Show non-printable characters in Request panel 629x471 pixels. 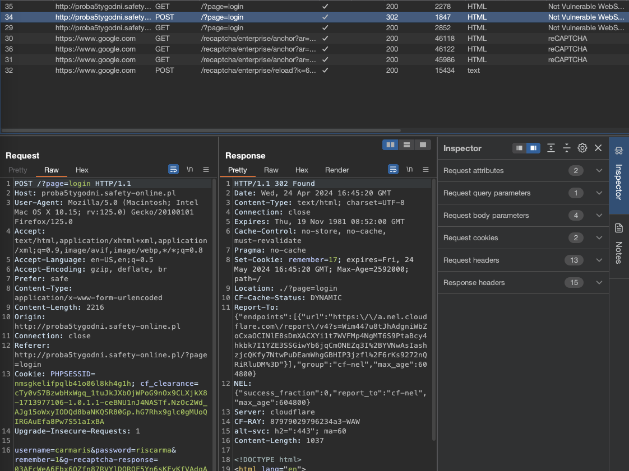click(x=190, y=169)
